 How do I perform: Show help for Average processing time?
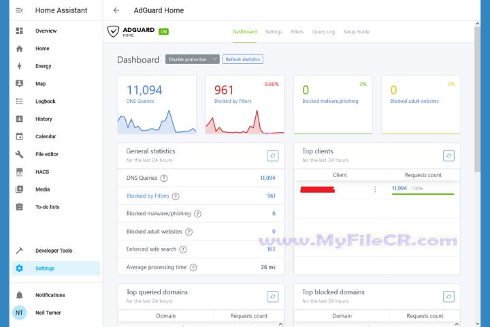pyautogui.click(x=193, y=268)
